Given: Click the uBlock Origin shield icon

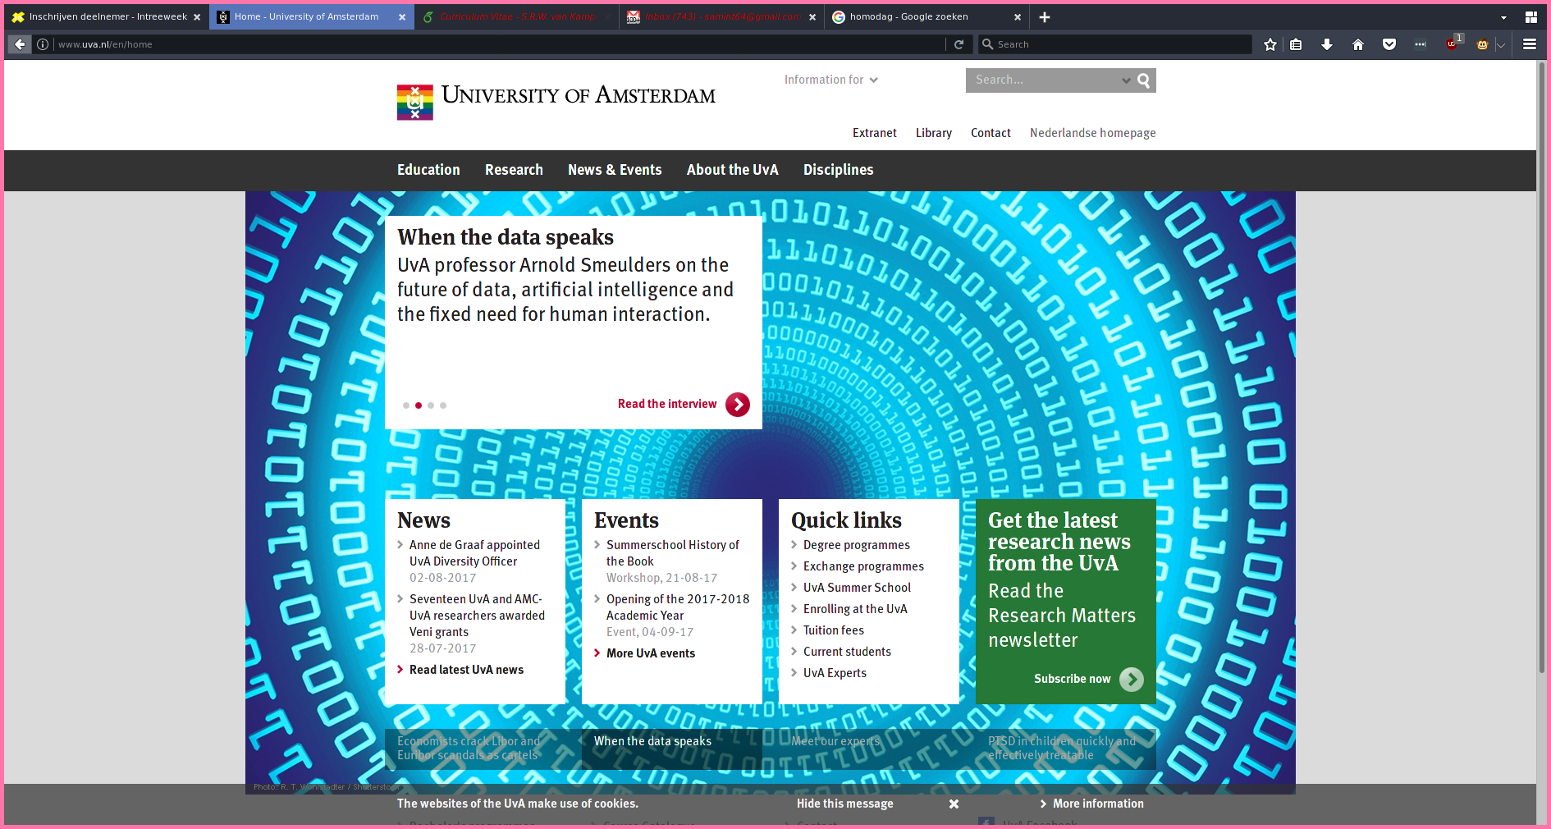Looking at the screenshot, I should click(1452, 44).
